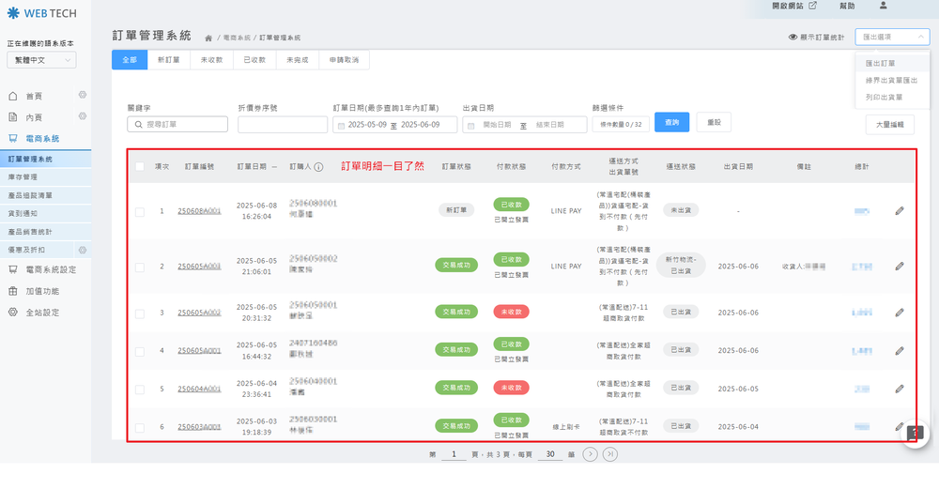The height and width of the screenshot is (489, 939).
Task: Edit order 250605A001 with pencil icon
Action: click(900, 351)
